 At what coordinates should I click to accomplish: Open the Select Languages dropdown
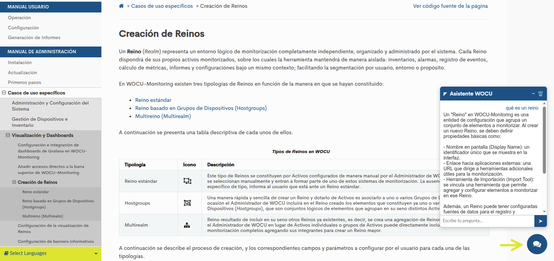tap(51, 253)
